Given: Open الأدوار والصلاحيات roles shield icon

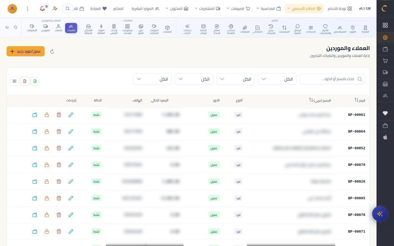Looking at the screenshot, I should pos(325,29).
